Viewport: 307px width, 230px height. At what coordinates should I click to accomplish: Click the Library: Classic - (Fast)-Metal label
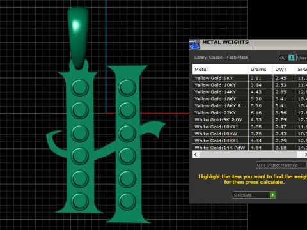(x=221, y=57)
